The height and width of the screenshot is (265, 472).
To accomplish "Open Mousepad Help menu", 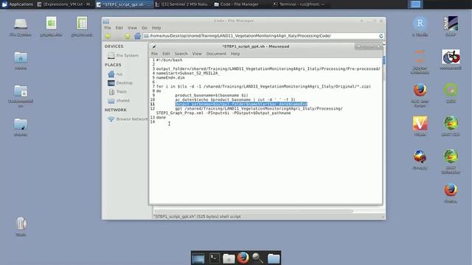I will [235, 54].
